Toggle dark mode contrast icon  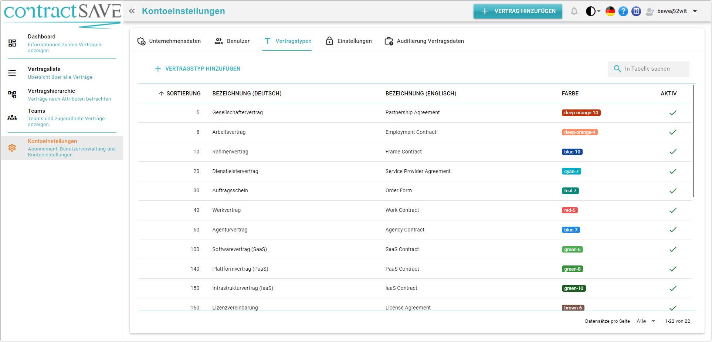click(x=590, y=11)
